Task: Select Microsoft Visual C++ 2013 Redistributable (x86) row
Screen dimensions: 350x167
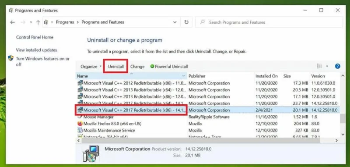Action: [x=207, y=96]
